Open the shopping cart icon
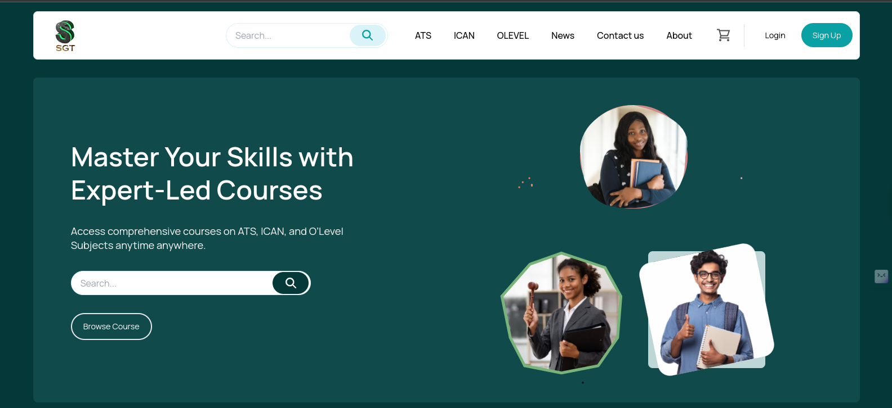The image size is (892, 408). click(x=723, y=35)
